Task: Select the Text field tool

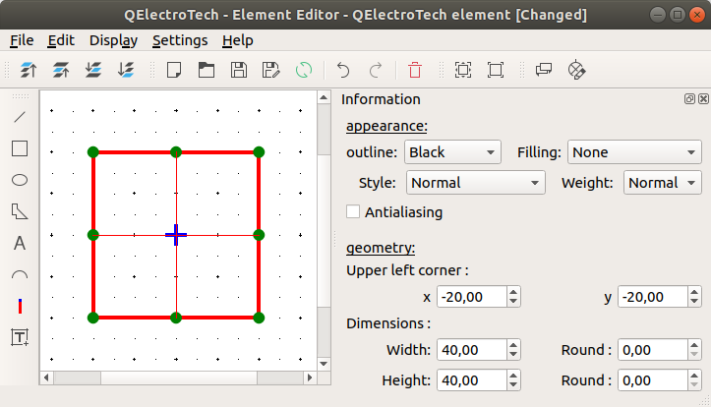Action: click(x=20, y=337)
